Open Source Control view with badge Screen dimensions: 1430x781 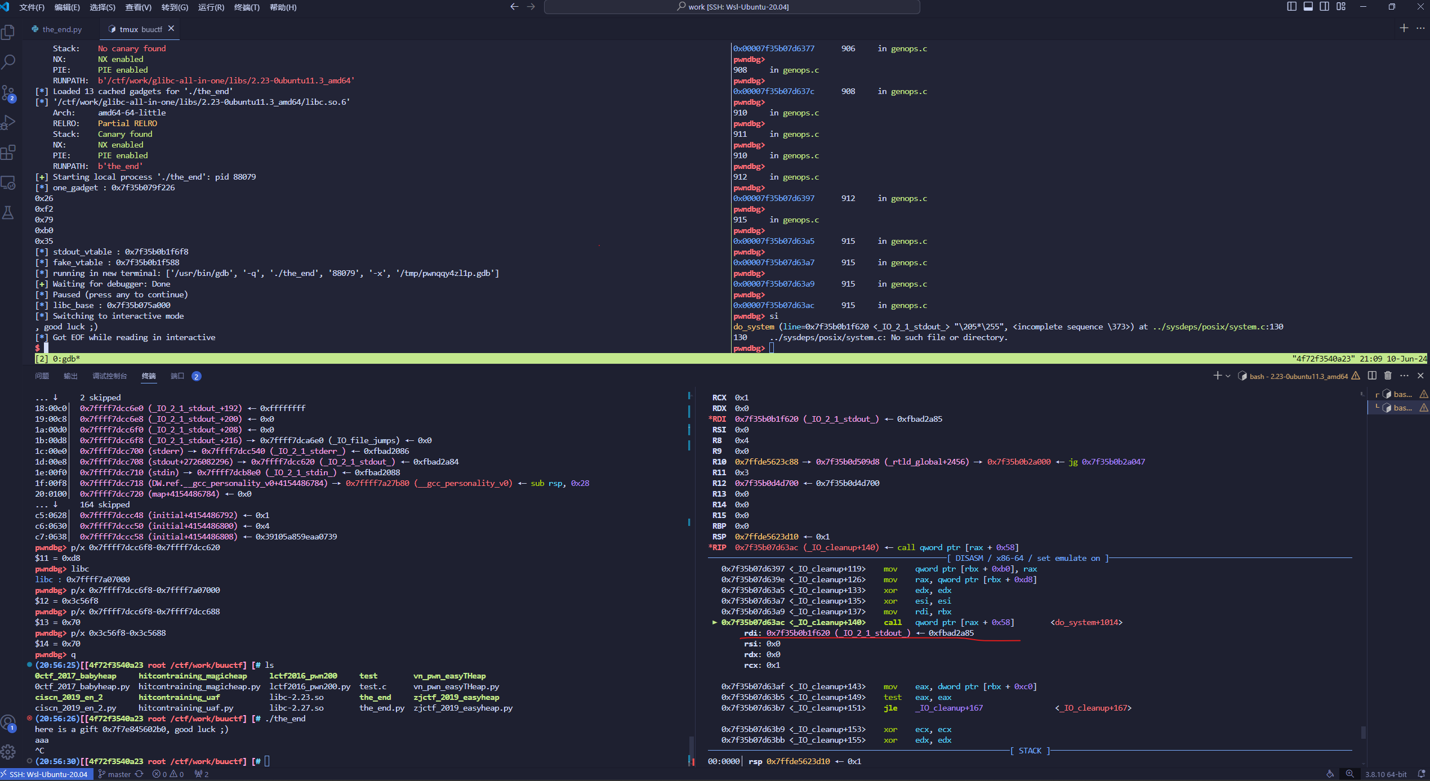coord(8,93)
